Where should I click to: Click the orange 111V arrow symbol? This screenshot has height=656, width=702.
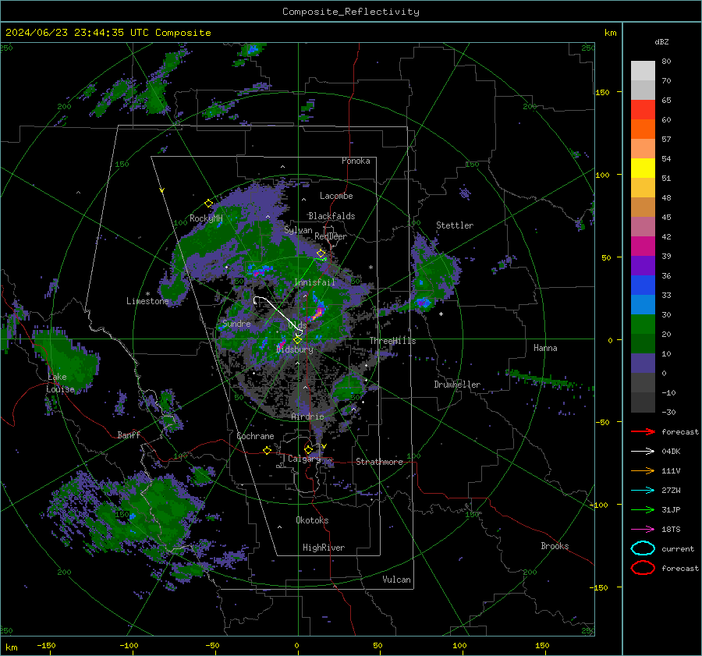tap(643, 470)
